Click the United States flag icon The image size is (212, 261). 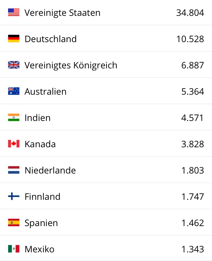(x=14, y=12)
